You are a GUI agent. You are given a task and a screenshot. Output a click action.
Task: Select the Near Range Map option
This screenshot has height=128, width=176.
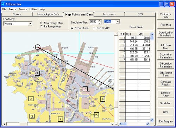click(42, 23)
